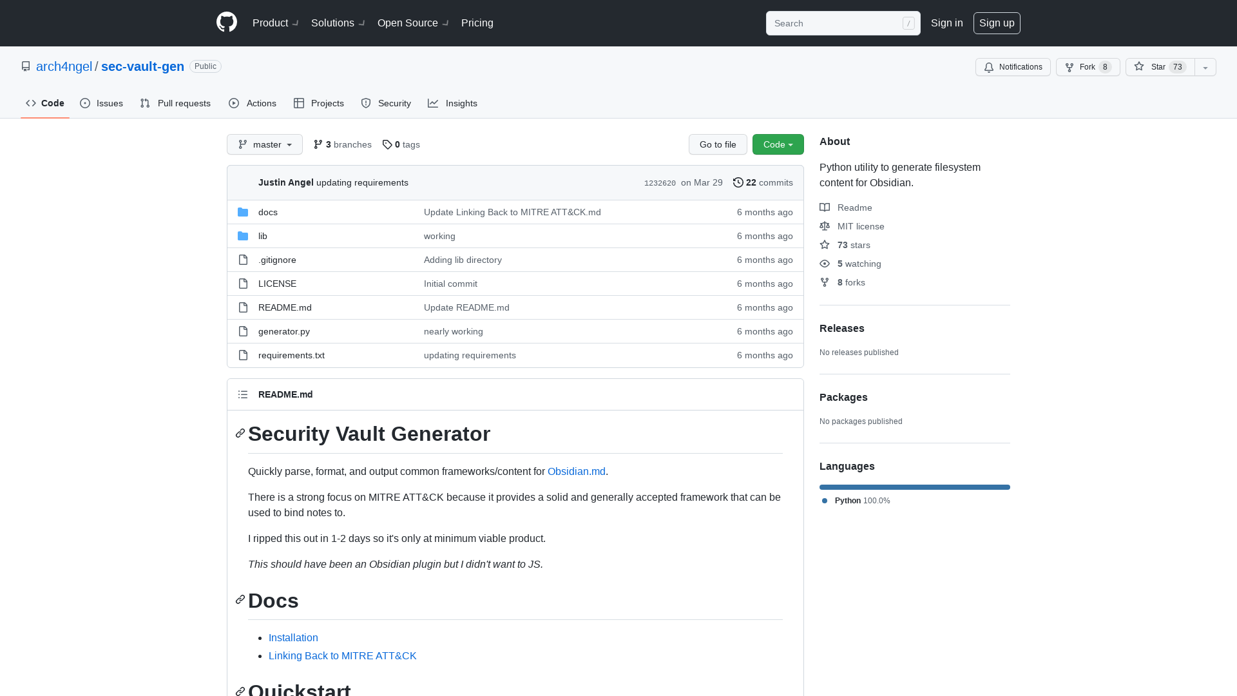Star the sec-vault-gen repository
Image resolution: width=1237 pixels, height=696 pixels.
tap(1160, 67)
